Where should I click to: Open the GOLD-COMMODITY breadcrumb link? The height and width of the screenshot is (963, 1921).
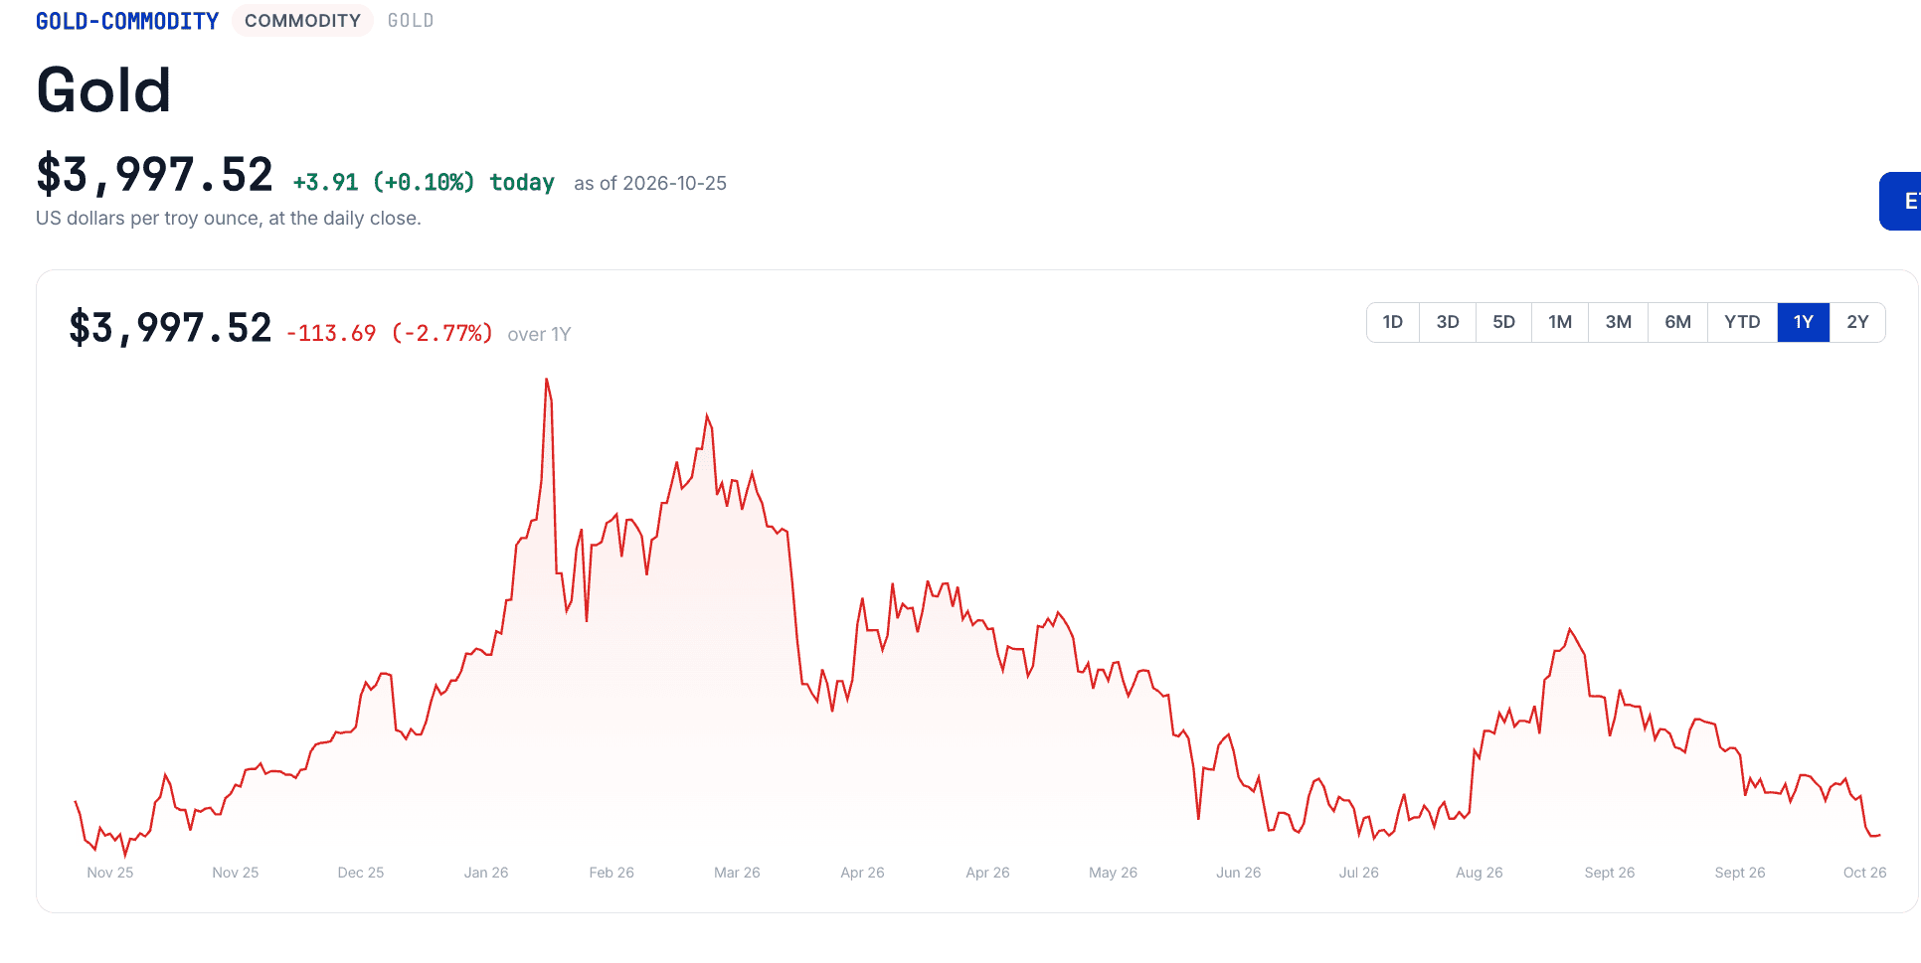coord(127,21)
